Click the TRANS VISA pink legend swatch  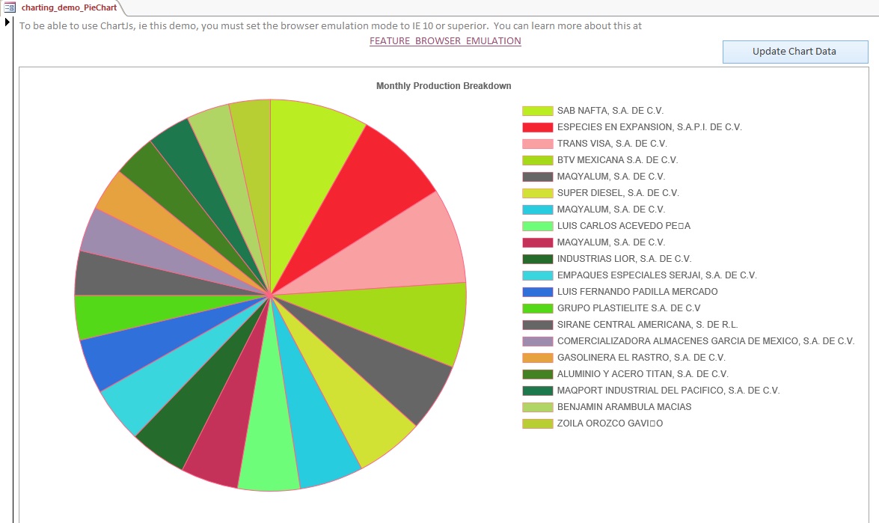coord(538,144)
